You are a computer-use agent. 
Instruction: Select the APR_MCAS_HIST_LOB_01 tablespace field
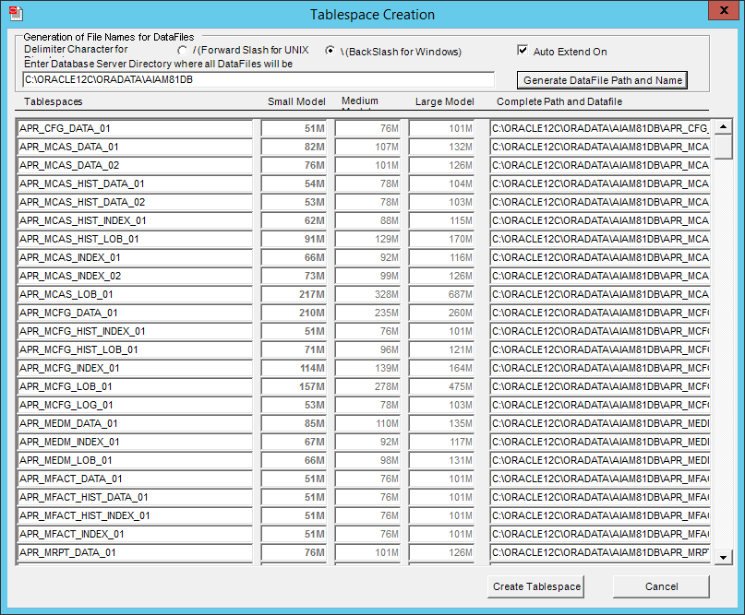(135, 239)
